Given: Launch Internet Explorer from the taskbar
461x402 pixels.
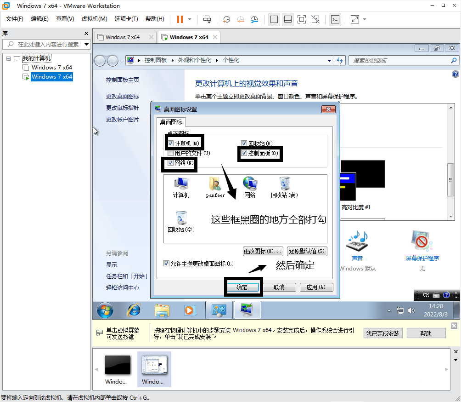Looking at the screenshot, I should tap(134, 310).
